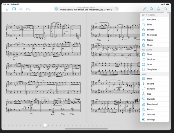
Task: Click the Store label in menu
Action: (x=150, y=54)
